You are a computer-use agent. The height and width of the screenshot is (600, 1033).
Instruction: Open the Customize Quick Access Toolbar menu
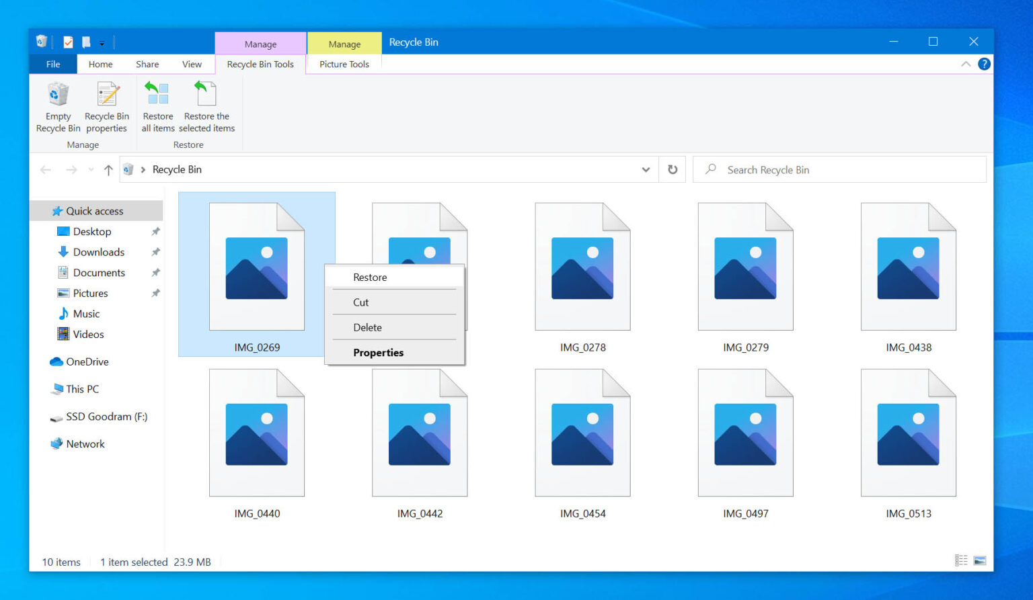102,42
